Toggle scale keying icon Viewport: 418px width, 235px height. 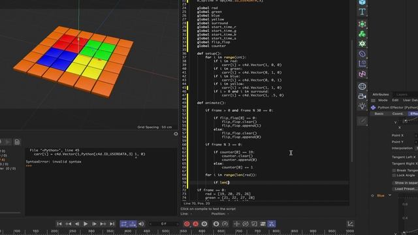click(x=254, y=224)
